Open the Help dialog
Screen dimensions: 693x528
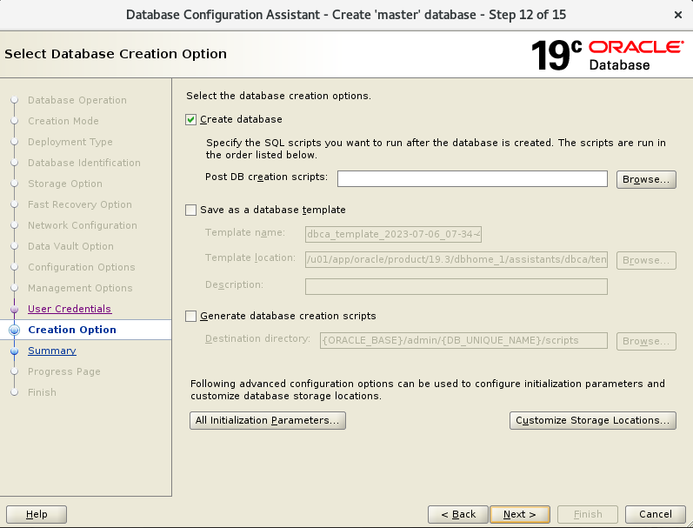37,514
